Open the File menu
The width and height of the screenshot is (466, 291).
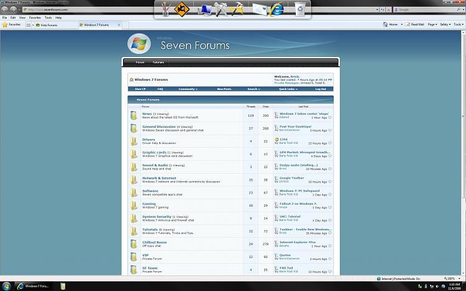(x=4, y=17)
